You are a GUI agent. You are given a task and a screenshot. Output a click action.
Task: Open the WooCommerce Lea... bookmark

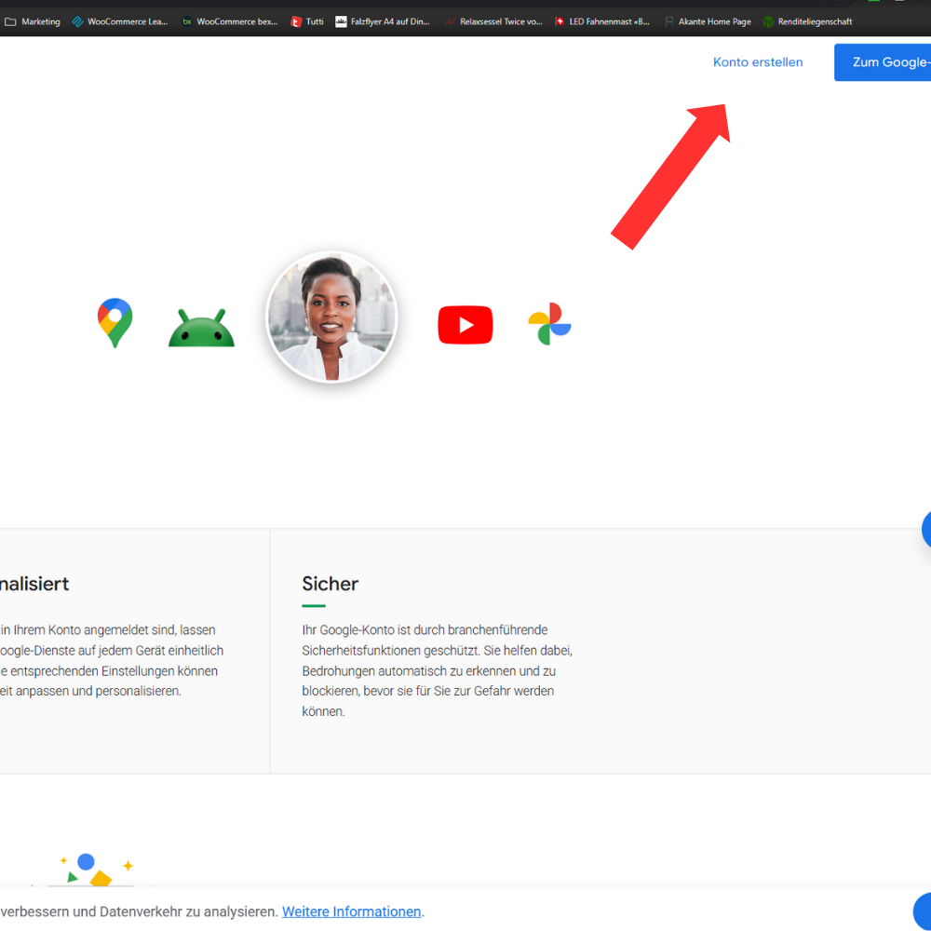tap(120, 21)
